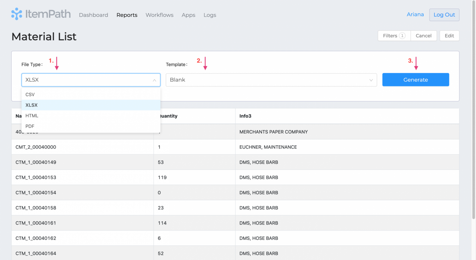Screen dimensions: 476x260
Task: Open the Ariana user link
Action: (x=415, y=14)
